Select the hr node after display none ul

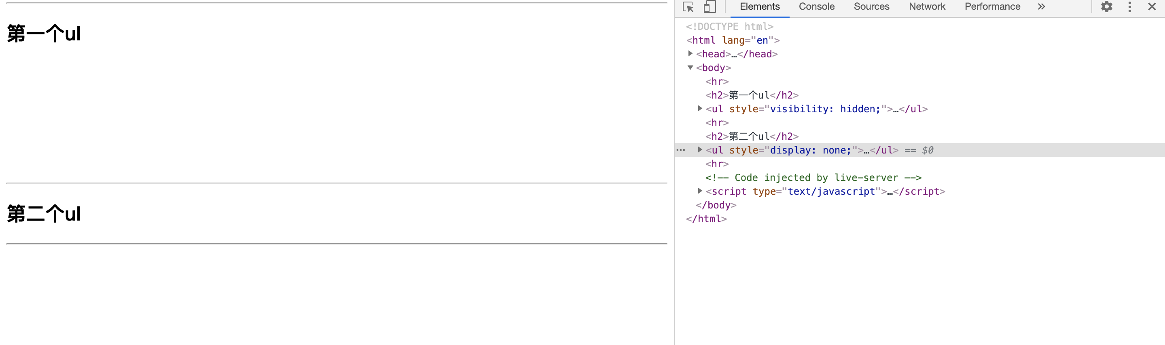click(x=717, y=164)
